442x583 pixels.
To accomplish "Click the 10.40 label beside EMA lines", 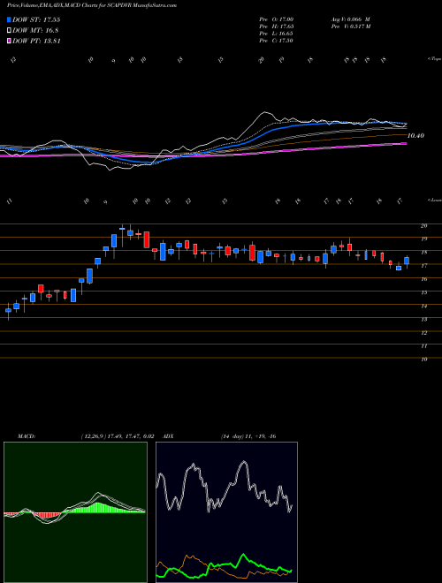I will (415, 136).
